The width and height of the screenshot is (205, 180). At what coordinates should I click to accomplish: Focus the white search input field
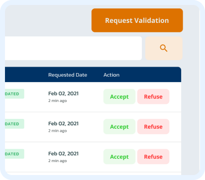(73, 48)
